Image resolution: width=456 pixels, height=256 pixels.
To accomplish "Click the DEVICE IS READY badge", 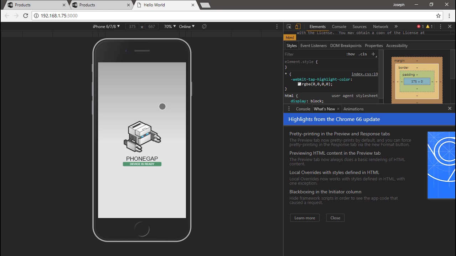I will [x=142, y=164].
